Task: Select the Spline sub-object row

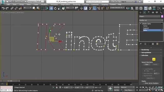Action: click(153, 30)
